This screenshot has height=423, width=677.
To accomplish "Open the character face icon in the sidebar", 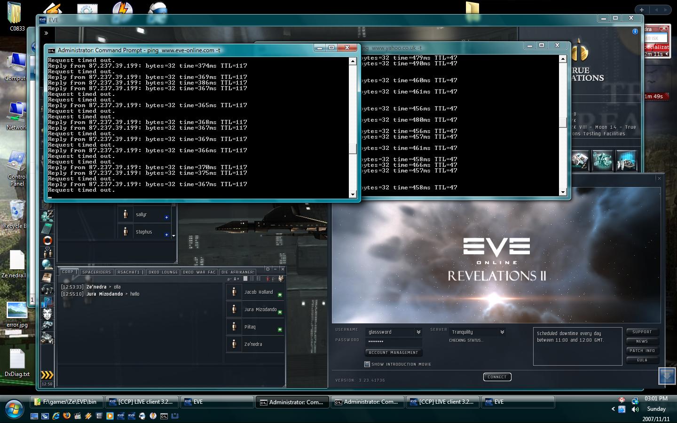I will [47, 313].
